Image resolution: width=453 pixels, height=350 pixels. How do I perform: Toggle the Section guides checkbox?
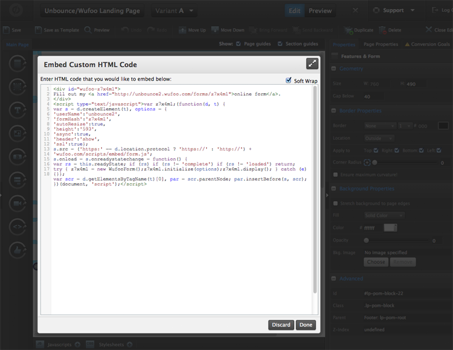pos(280,44)
